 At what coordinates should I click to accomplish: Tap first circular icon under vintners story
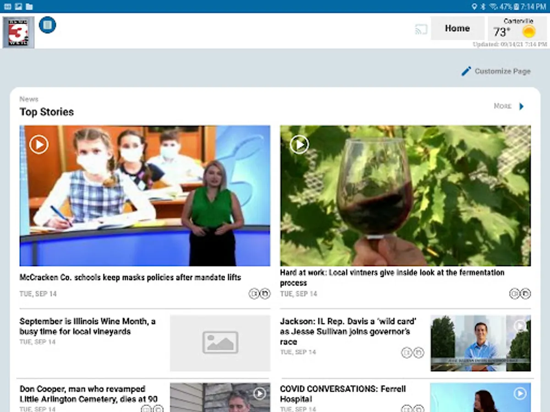click(515, 294)
